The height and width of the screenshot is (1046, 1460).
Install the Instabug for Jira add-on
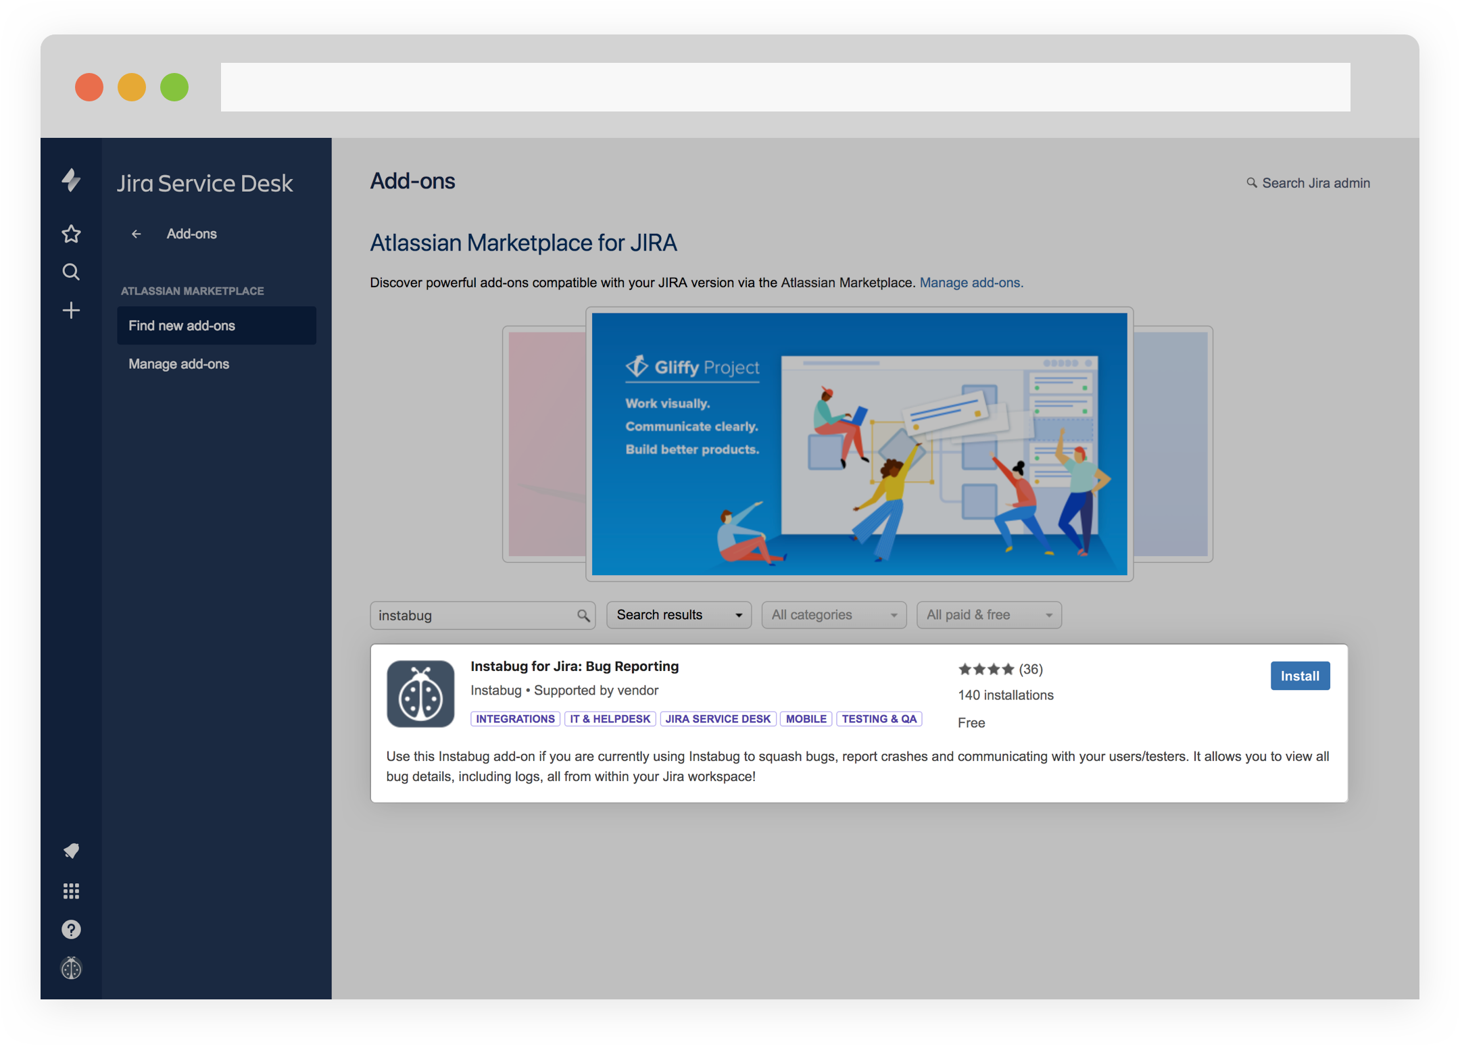click(x=1299, y=676)
